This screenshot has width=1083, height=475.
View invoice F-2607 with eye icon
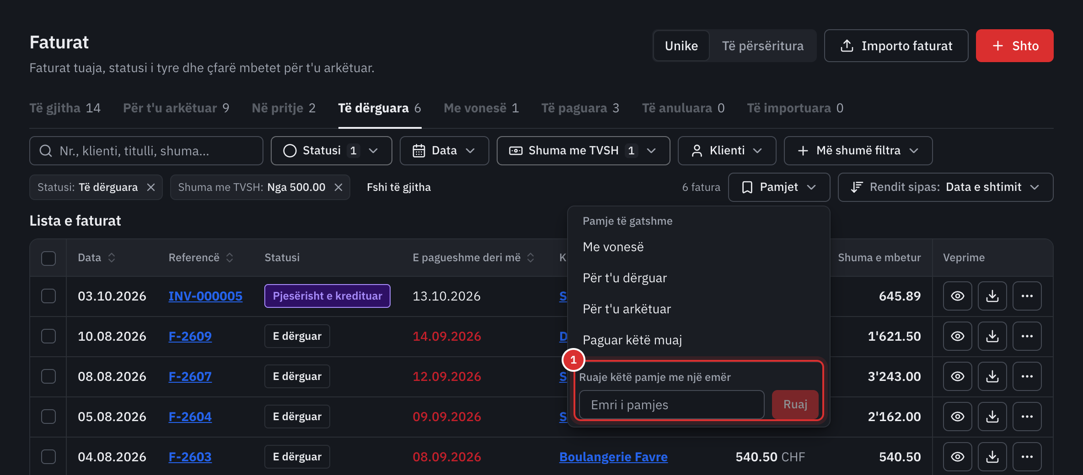(957, 376)
